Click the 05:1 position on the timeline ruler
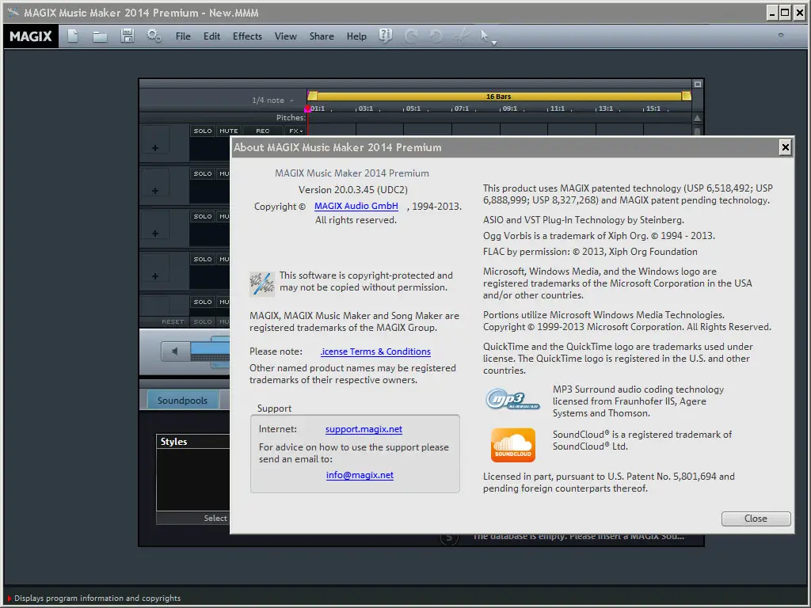811x608 pixels. point(413,108)
